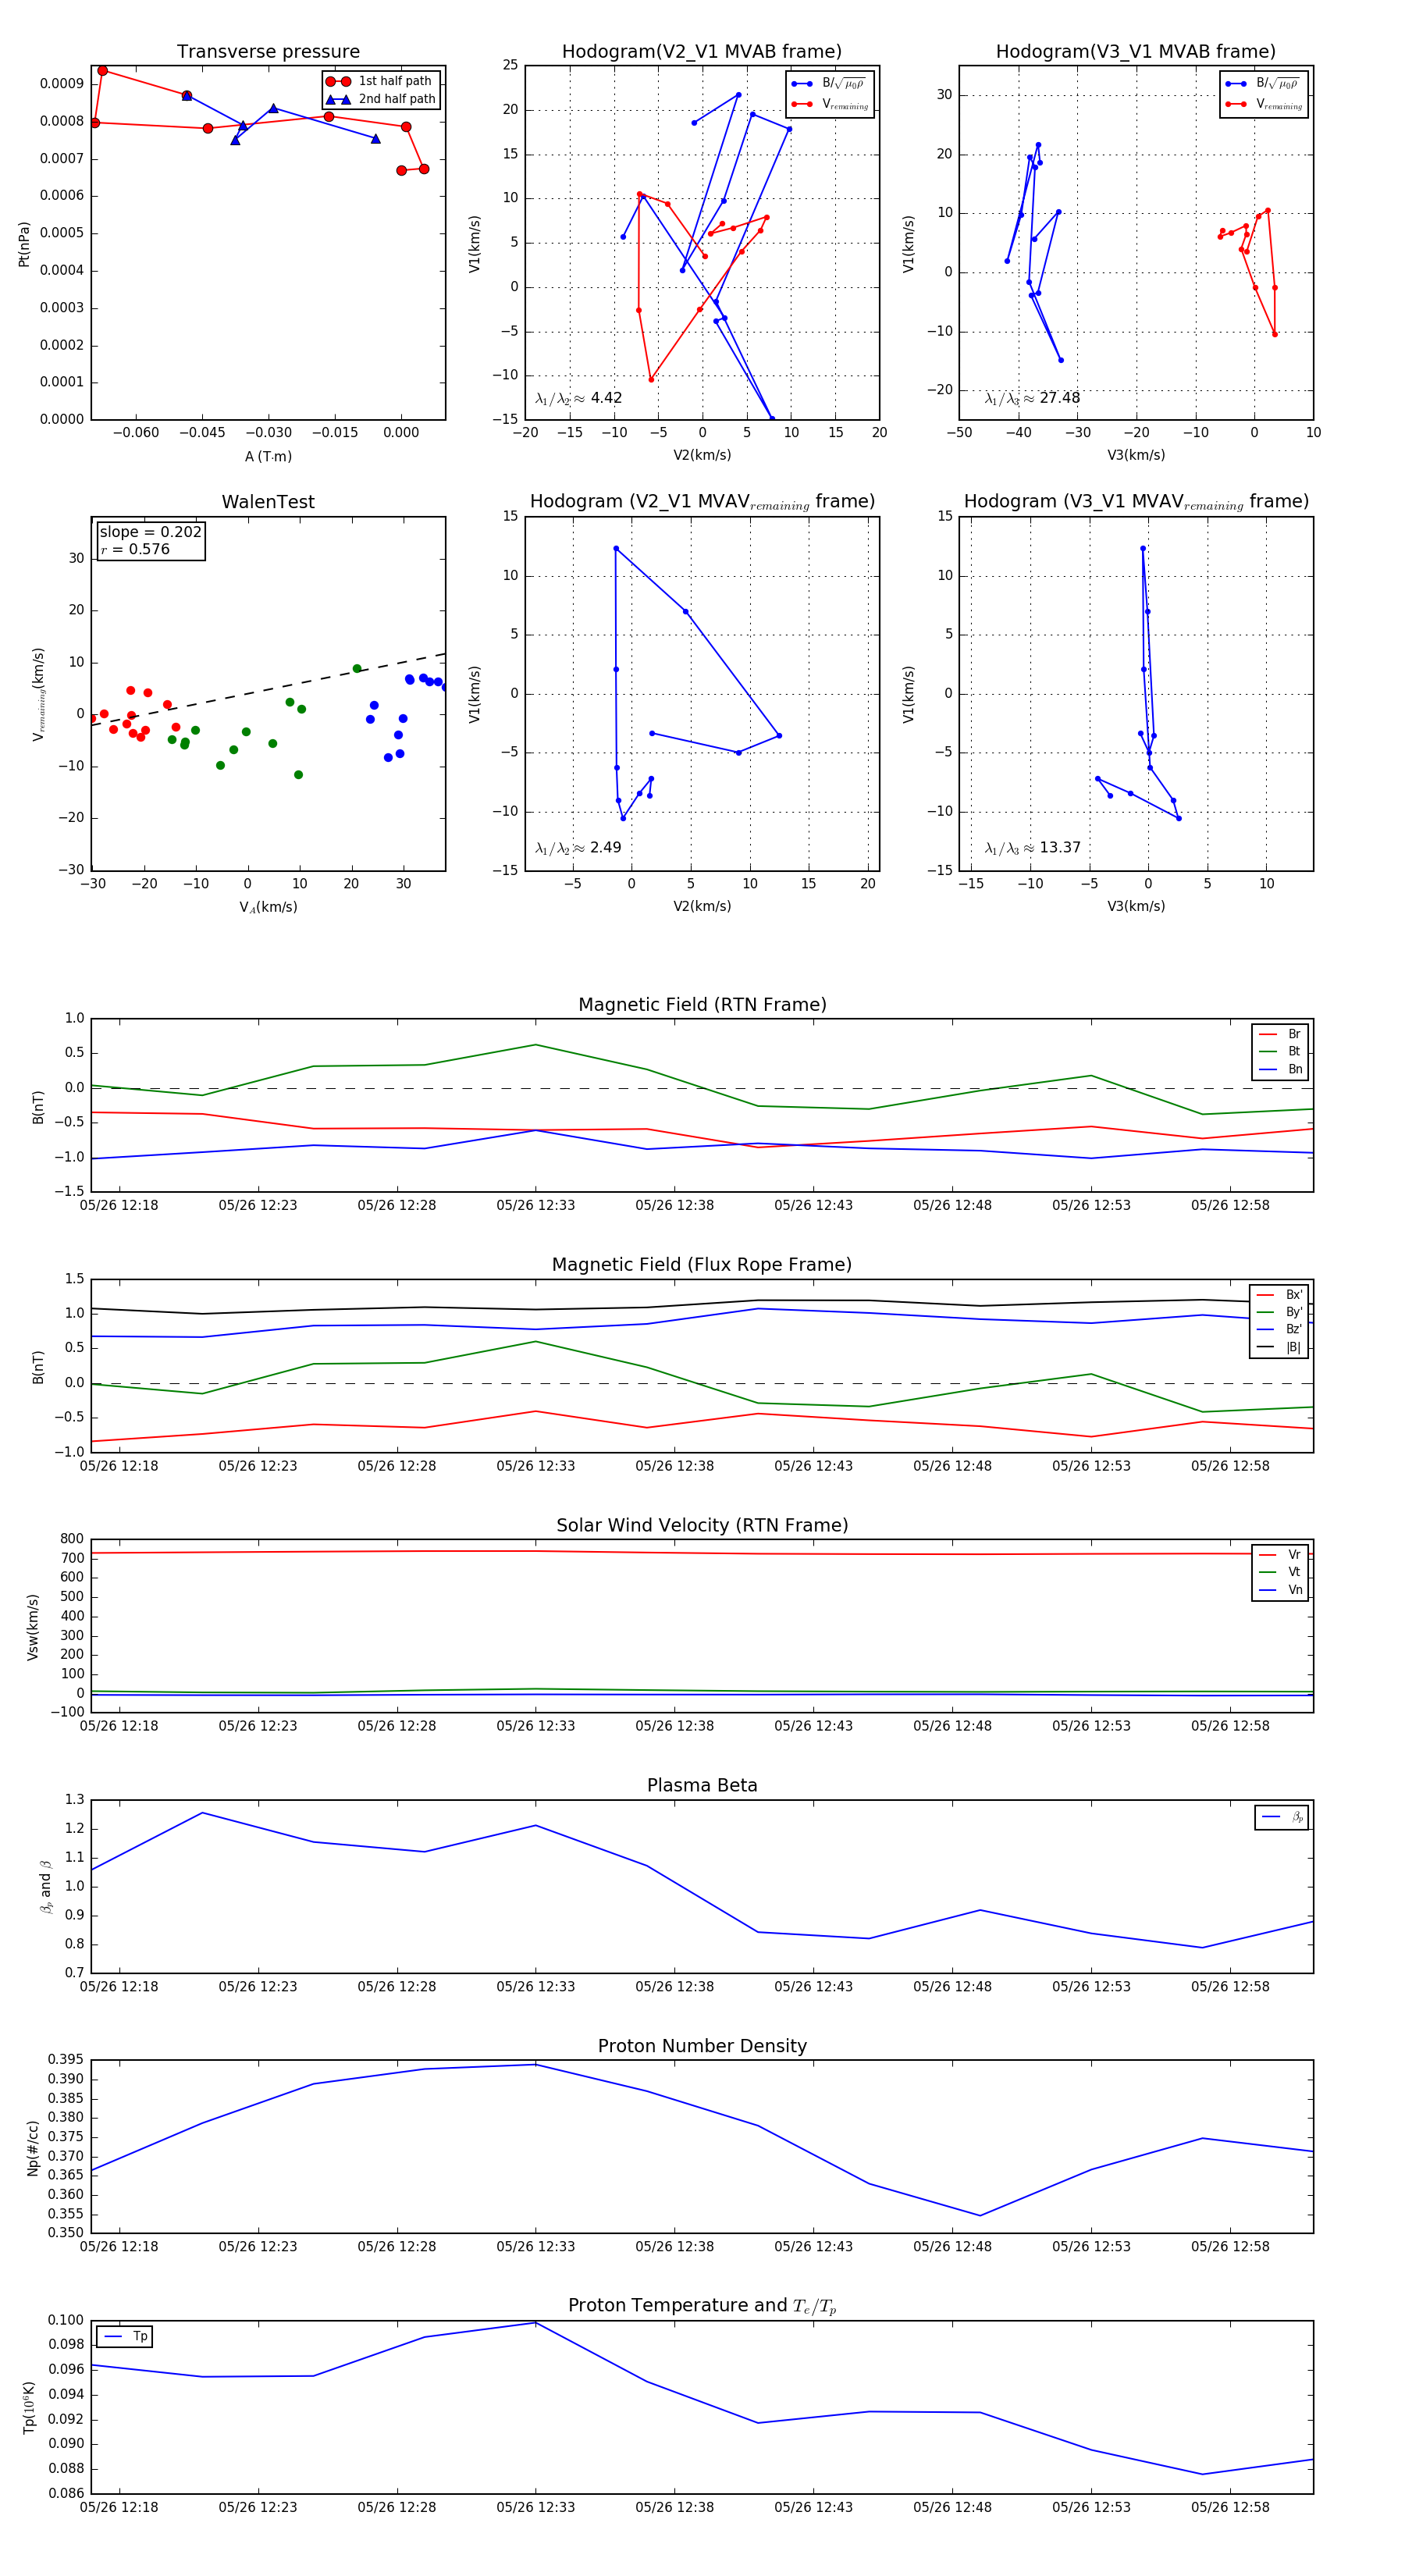
Task: Select the Bz' legend entry
Action: (x=1279, y=1329)
